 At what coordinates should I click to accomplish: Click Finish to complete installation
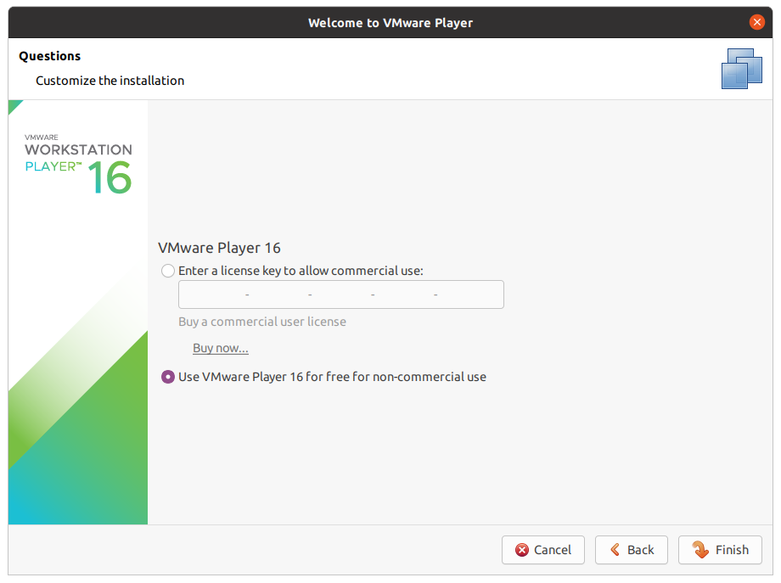coord(720,550)
